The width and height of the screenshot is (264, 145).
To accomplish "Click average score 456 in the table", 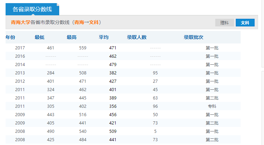I will [x=112, y=115].
